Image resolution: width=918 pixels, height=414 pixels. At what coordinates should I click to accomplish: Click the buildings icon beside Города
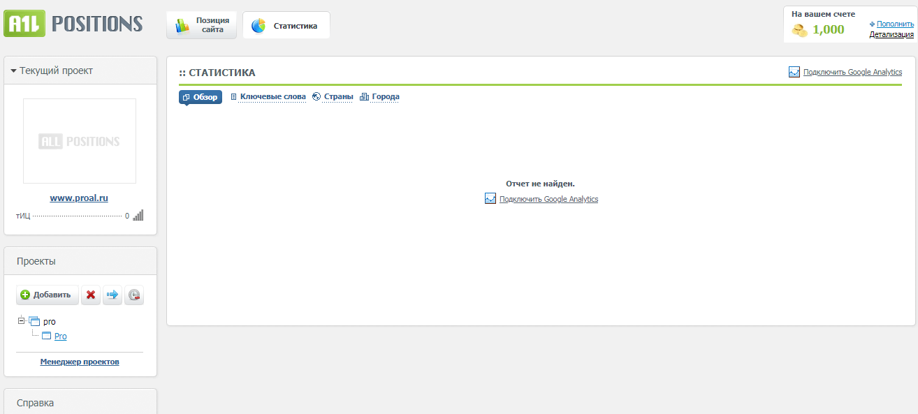(364, 97)
